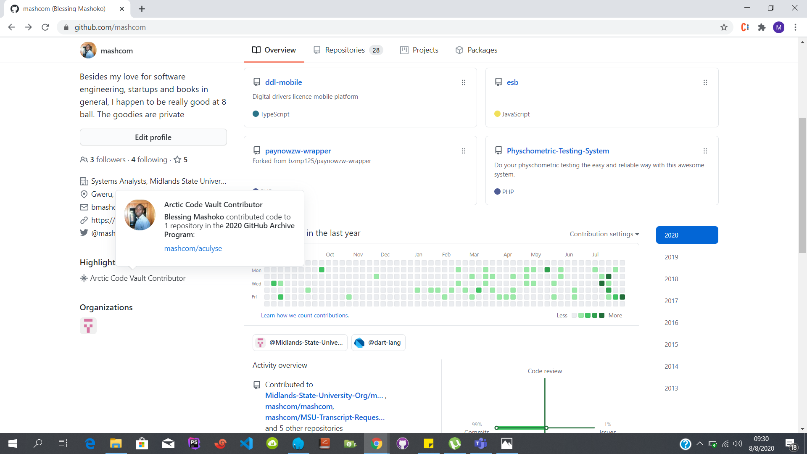Open Midlands-State-University-Org/m... contributed repo link
The image size is (807, 454).
click(x=324, y=396)
